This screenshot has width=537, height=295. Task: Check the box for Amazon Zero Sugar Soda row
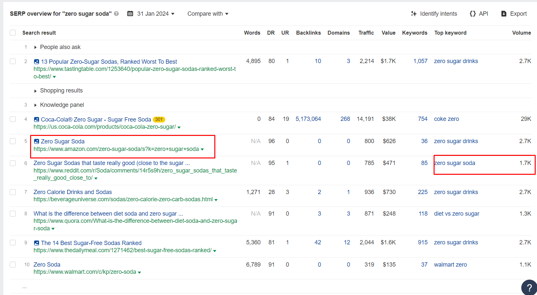pyautogui.click(x=13, y=141)
